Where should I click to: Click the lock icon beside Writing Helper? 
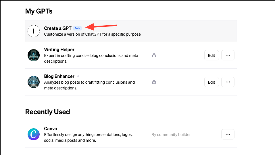click(x=154, y=55)
